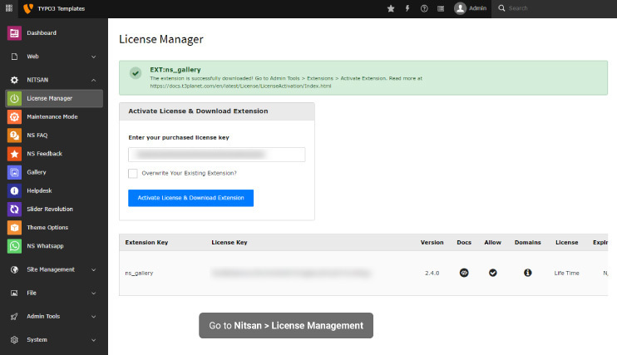Open Theme Options module label
617x355 pixels.
47,228
